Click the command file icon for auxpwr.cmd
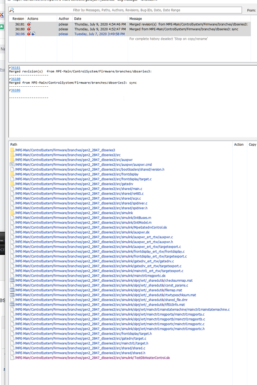This screenshot has width=257, height=385. click(12, 165)
